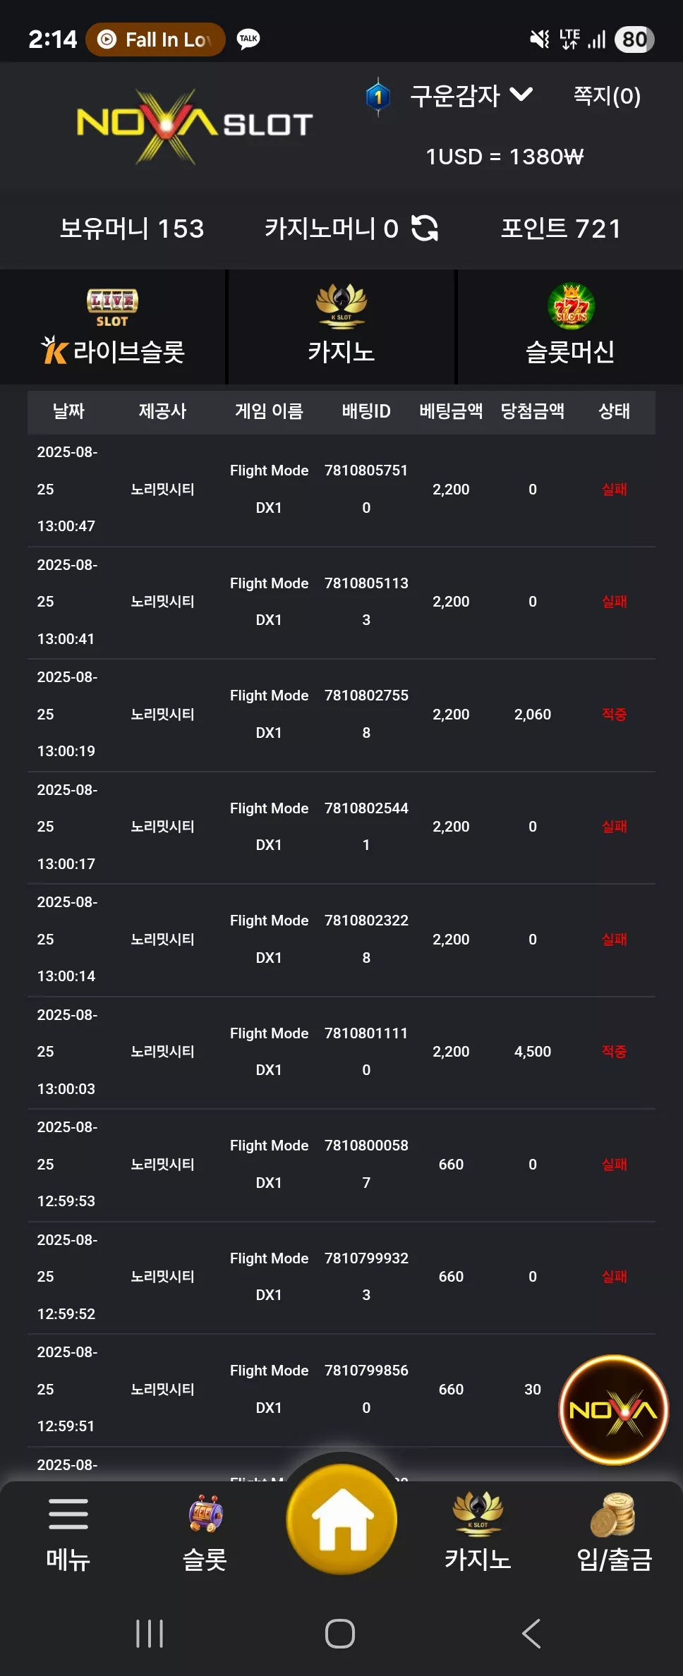The image size is (683, 1676).
Task: Select the bet row 78108027558
Action: pyautogui.click(x=341, y=715)
